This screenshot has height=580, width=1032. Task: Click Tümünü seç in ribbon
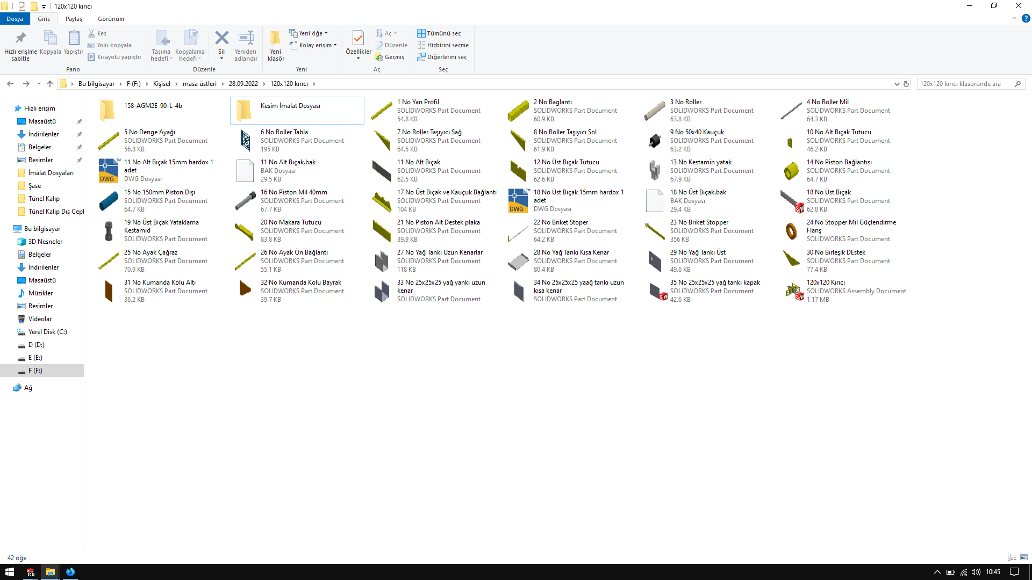[439, 33]
